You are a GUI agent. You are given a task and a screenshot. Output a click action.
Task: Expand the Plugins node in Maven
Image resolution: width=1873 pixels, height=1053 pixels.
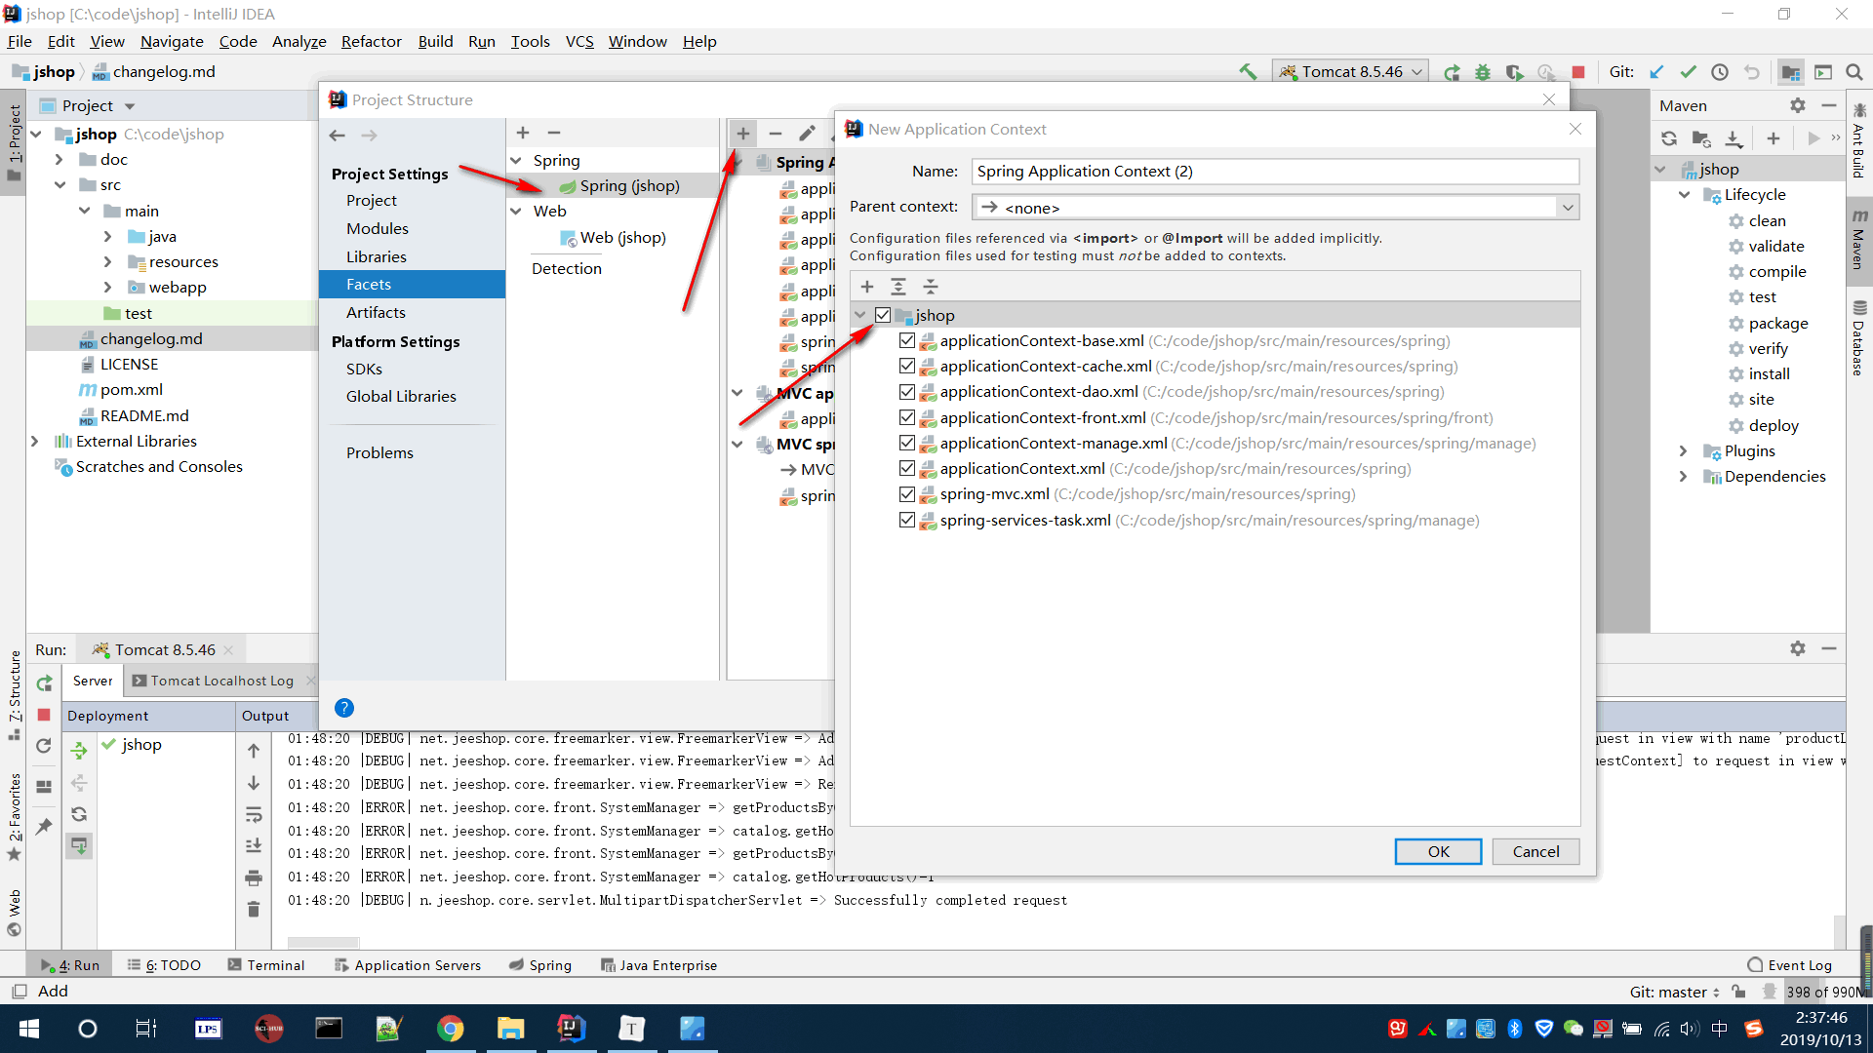click(x=1683, y=450)
